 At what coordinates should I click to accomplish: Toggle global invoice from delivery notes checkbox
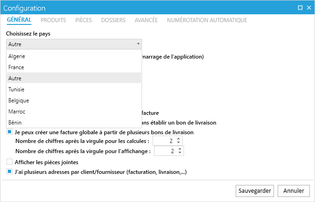[10, 132]
